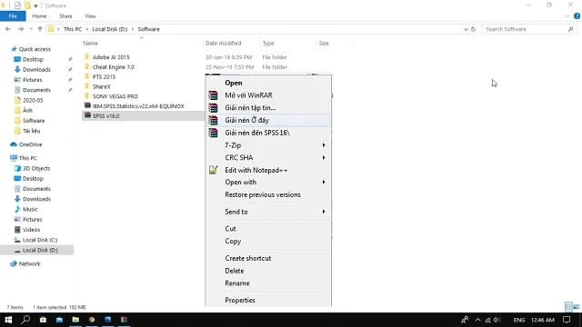This screenshot has width=582, height=327.
Task: Open the Windows Start menu
Action: pos(8,320)
